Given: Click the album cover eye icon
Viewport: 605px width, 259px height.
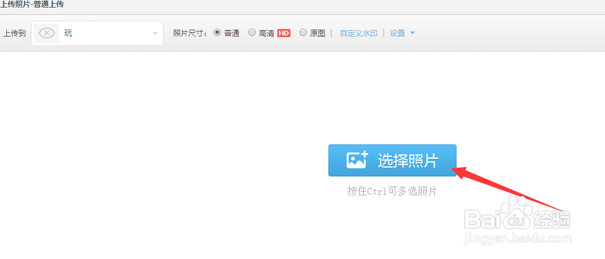Looking at the screenshot, I should (x=47, y=33).
